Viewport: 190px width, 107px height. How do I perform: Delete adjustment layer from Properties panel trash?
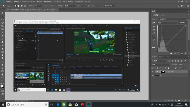[x=186, y=53]
